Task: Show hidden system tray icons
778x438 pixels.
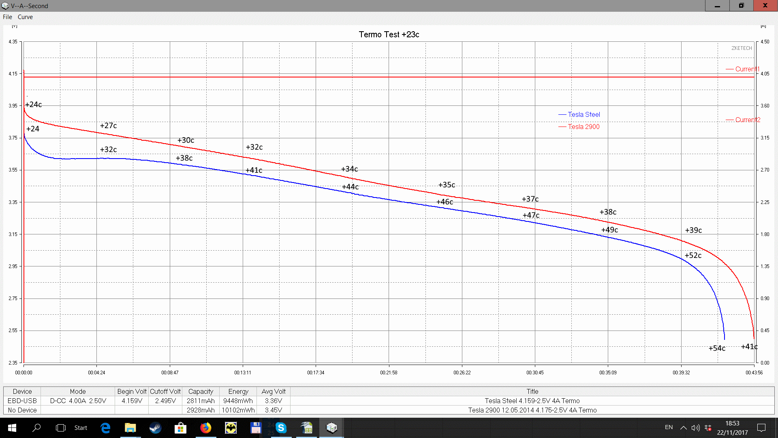Action: [683, 428]
